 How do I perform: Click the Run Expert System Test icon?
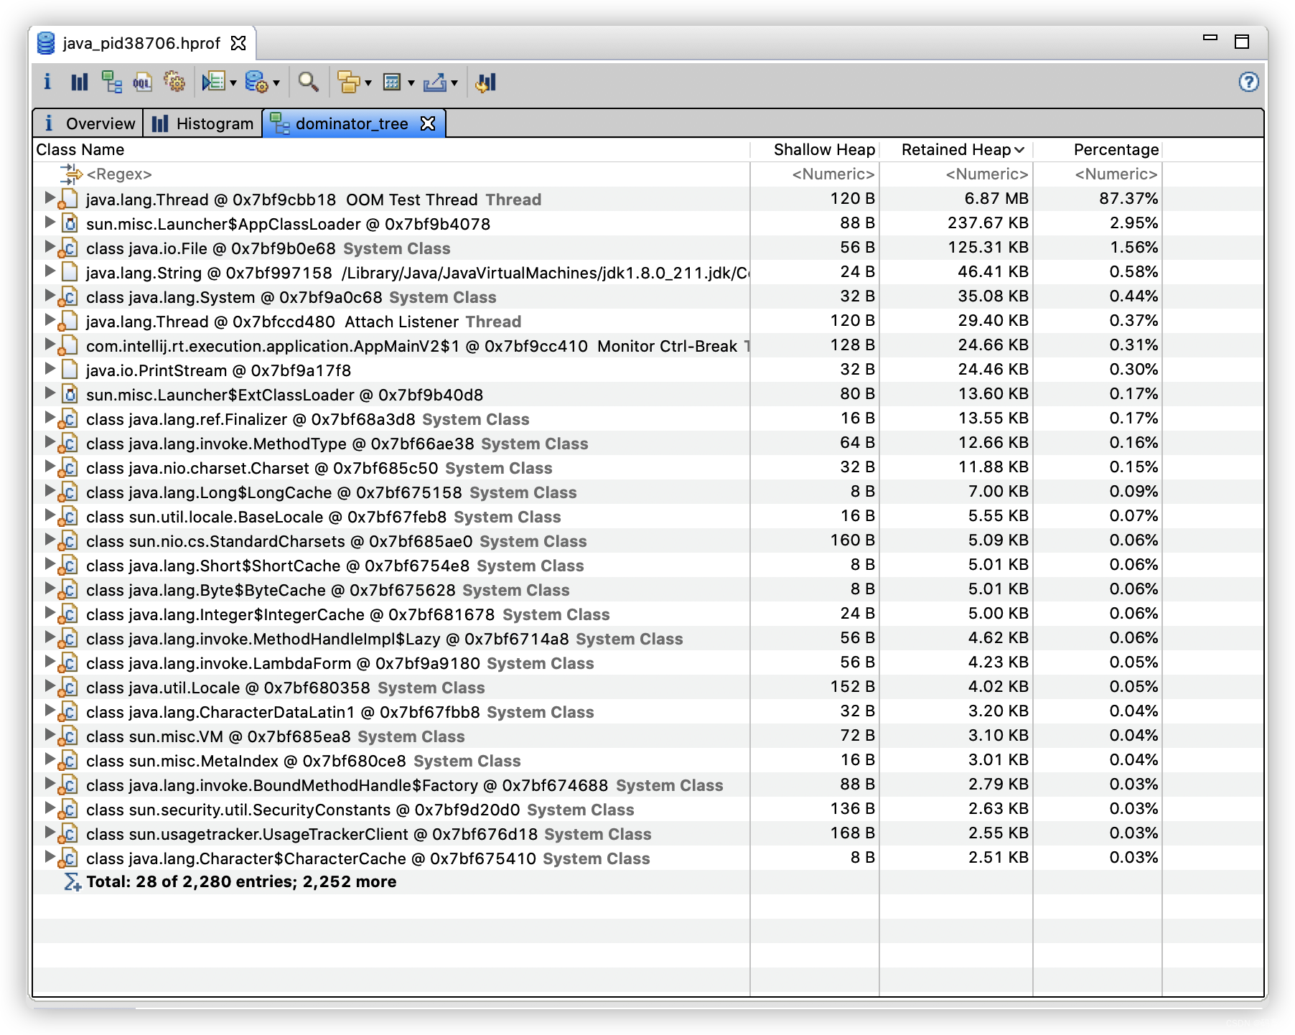pos(213,82)
